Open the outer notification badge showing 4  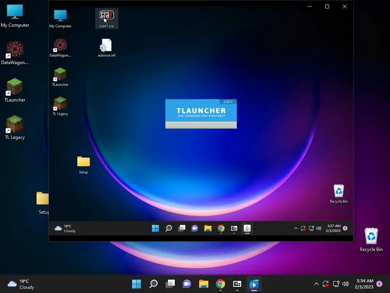(x=379, y=284)
